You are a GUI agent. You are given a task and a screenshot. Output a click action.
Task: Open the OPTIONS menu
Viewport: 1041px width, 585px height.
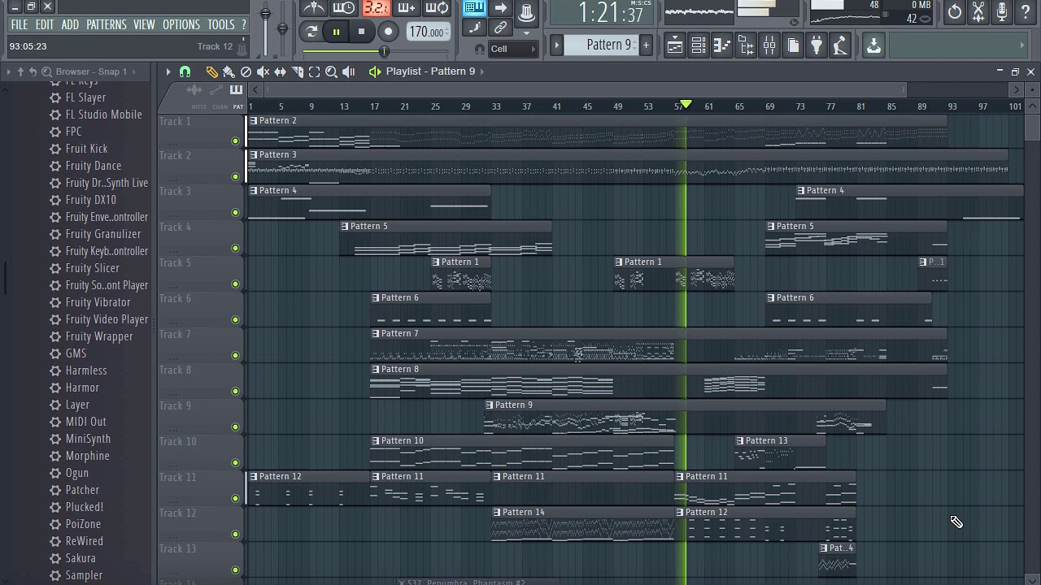181,24
